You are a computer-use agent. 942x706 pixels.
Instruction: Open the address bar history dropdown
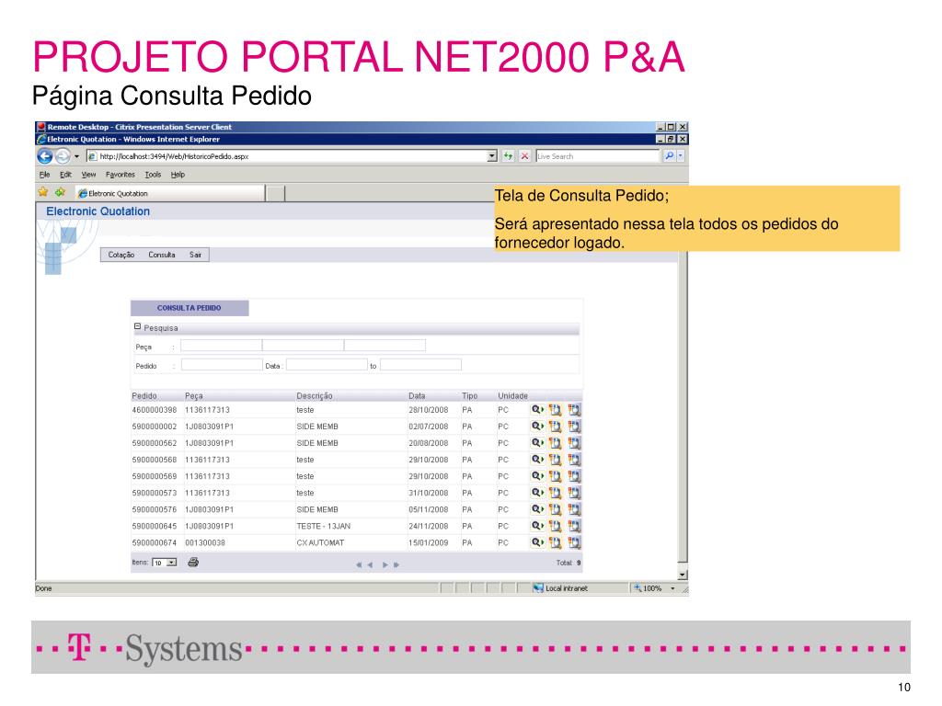point(492,156)
